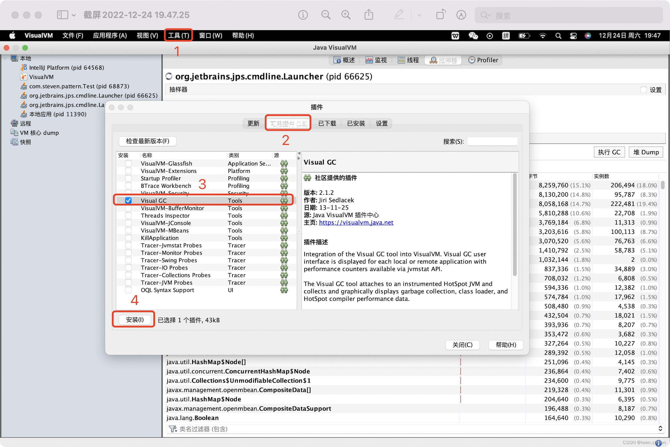Image resolution: width=670 pixels, height=447 pixels.
Task: Uncheck the Visual GC plugin checkbox
Action: tap(128, 201)
